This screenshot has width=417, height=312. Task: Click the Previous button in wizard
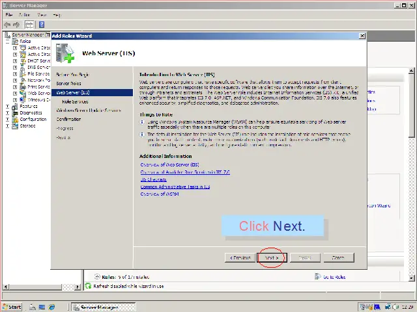(x=240, y=257)
